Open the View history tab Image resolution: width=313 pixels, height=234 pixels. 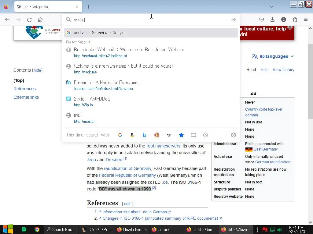(283, 70)
